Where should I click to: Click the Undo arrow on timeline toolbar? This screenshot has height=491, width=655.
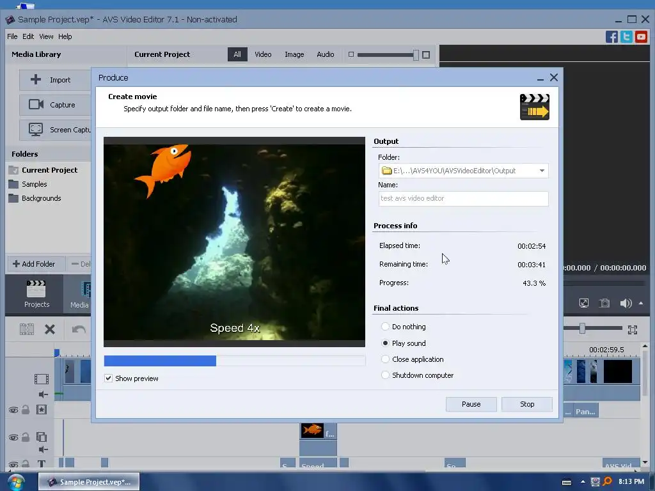pyautogui.click(x=79, y=329)
